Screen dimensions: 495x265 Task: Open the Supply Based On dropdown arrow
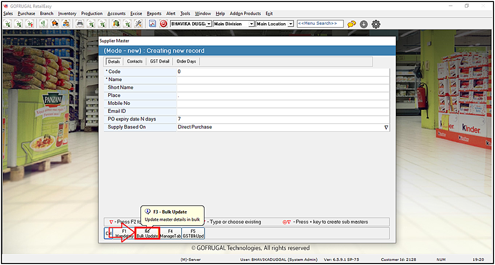pos(386,127)
